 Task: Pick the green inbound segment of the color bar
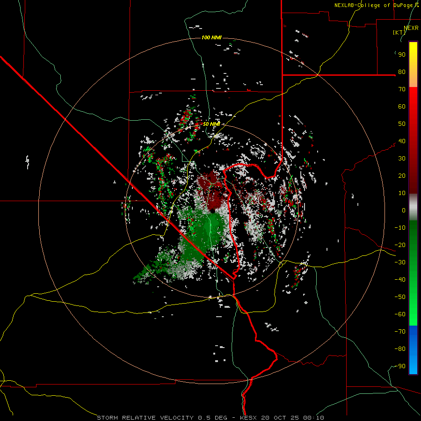click(x=413, y=273)
